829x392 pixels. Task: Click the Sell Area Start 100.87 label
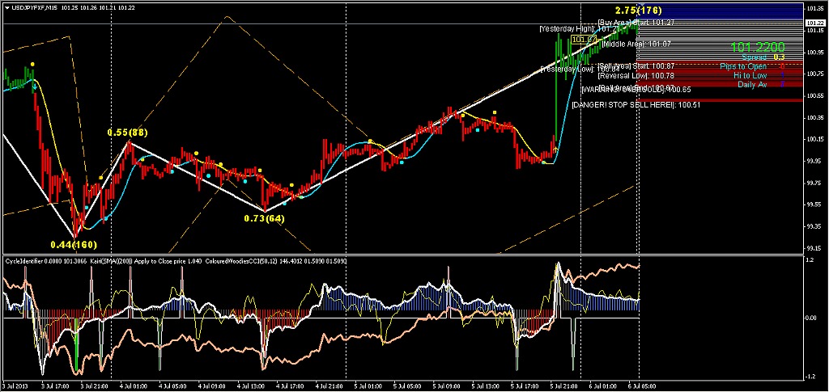(636, 65)
